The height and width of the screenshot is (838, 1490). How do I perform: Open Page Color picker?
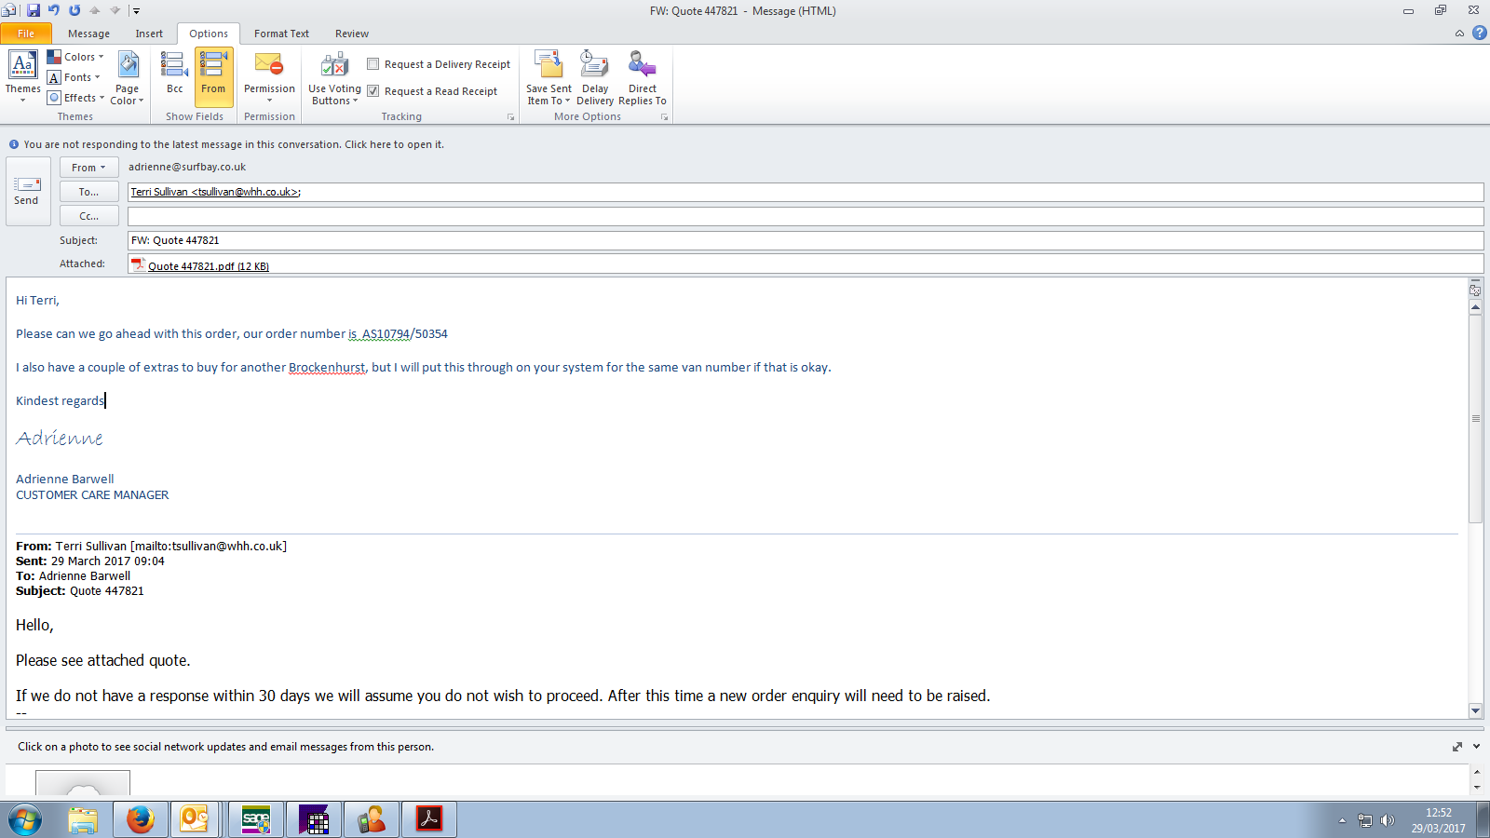pos(128,77)
